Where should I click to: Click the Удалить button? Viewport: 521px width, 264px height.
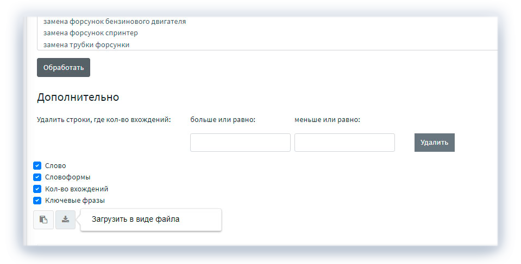tap(434, 143)
